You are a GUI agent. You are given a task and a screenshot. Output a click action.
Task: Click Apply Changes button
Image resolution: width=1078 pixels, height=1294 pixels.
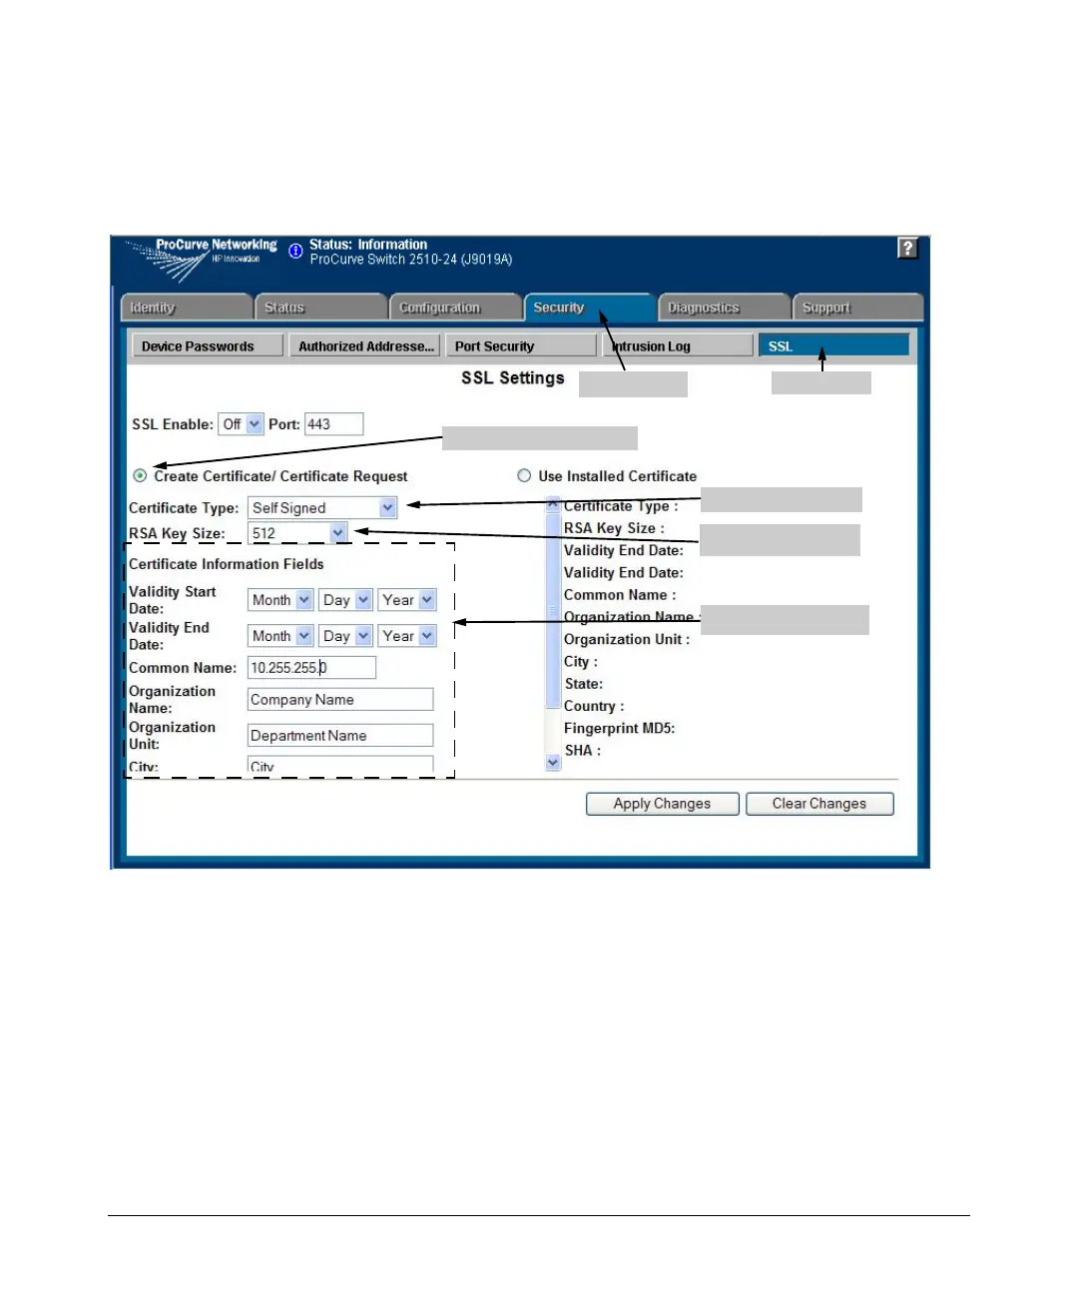663,804
